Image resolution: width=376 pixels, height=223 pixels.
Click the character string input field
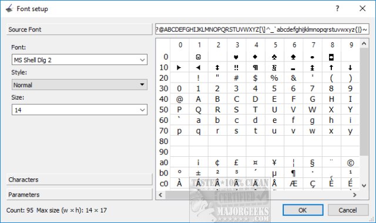pos(262,29)
